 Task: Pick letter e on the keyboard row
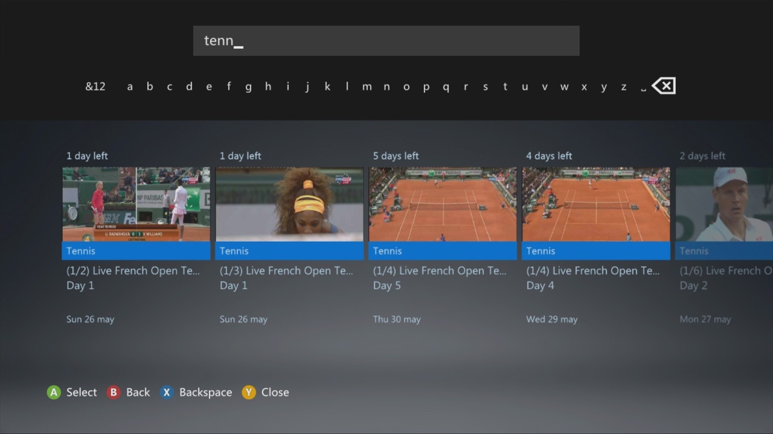click(209, 87)
